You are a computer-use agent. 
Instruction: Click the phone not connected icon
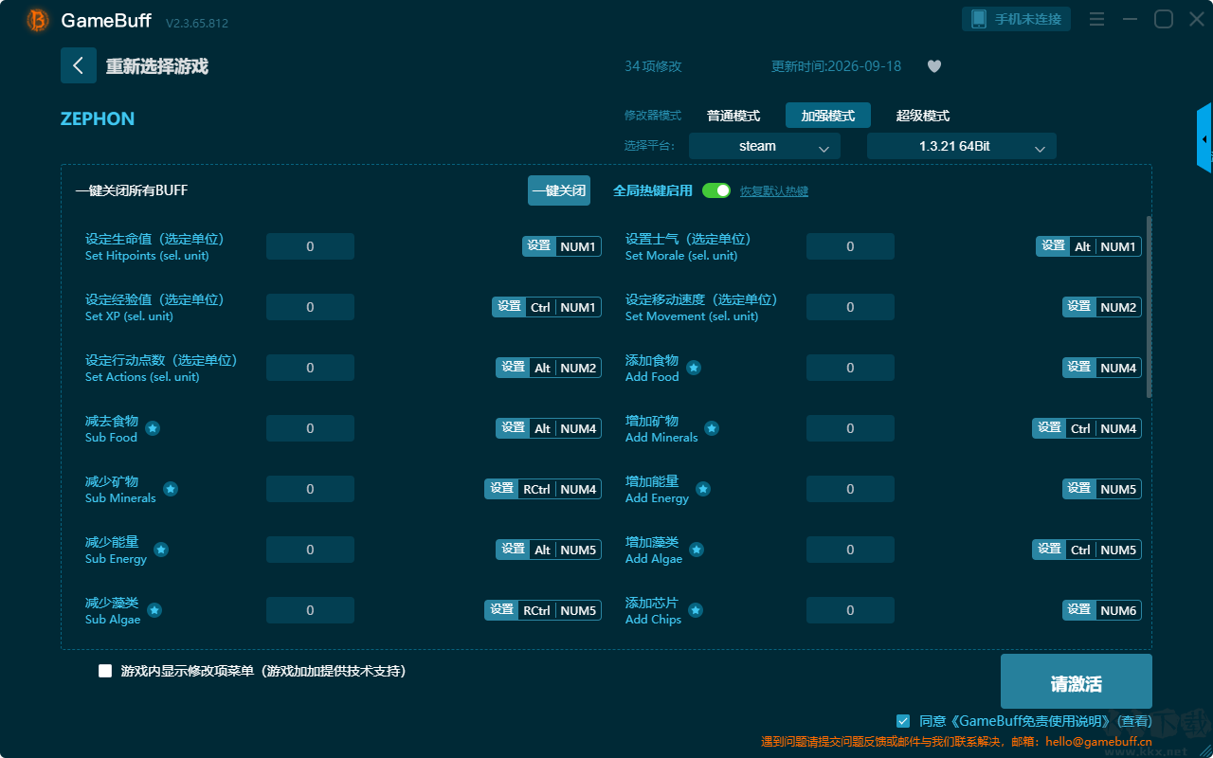pos(979,19)
